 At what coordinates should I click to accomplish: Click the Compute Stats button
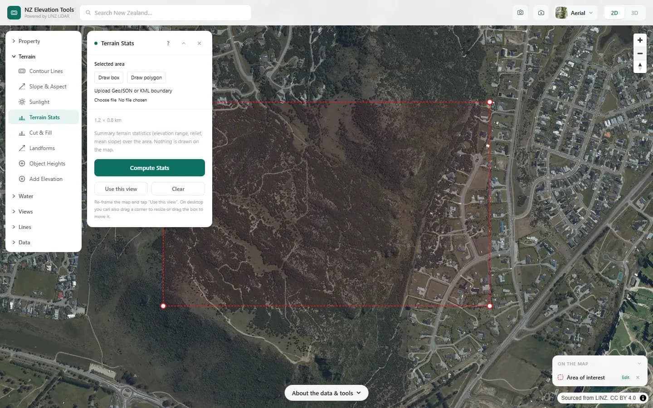[x=150, y=168]
